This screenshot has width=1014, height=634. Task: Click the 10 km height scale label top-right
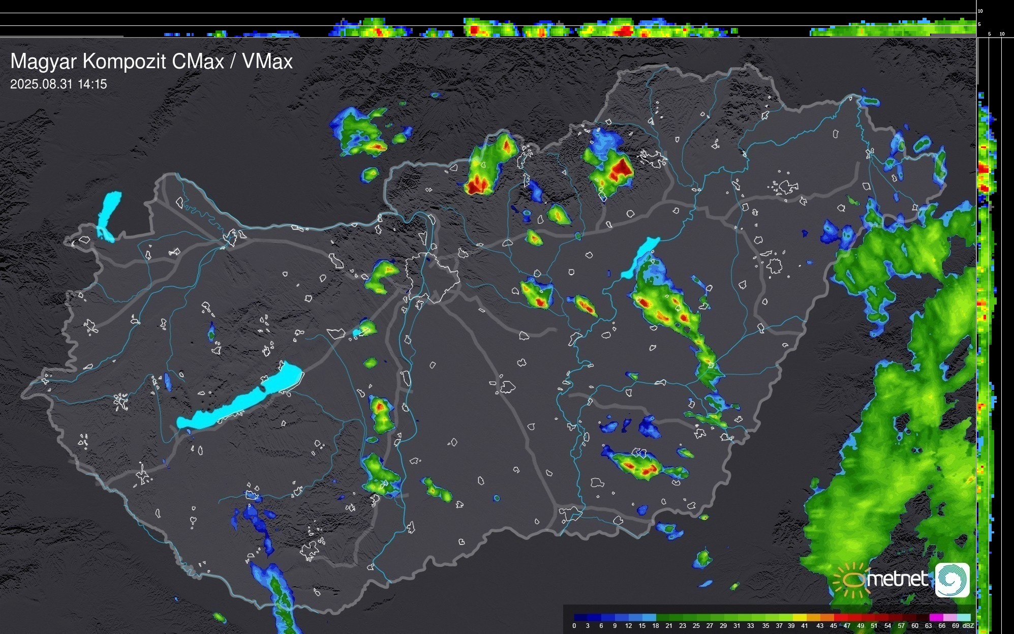click(980, 11)
